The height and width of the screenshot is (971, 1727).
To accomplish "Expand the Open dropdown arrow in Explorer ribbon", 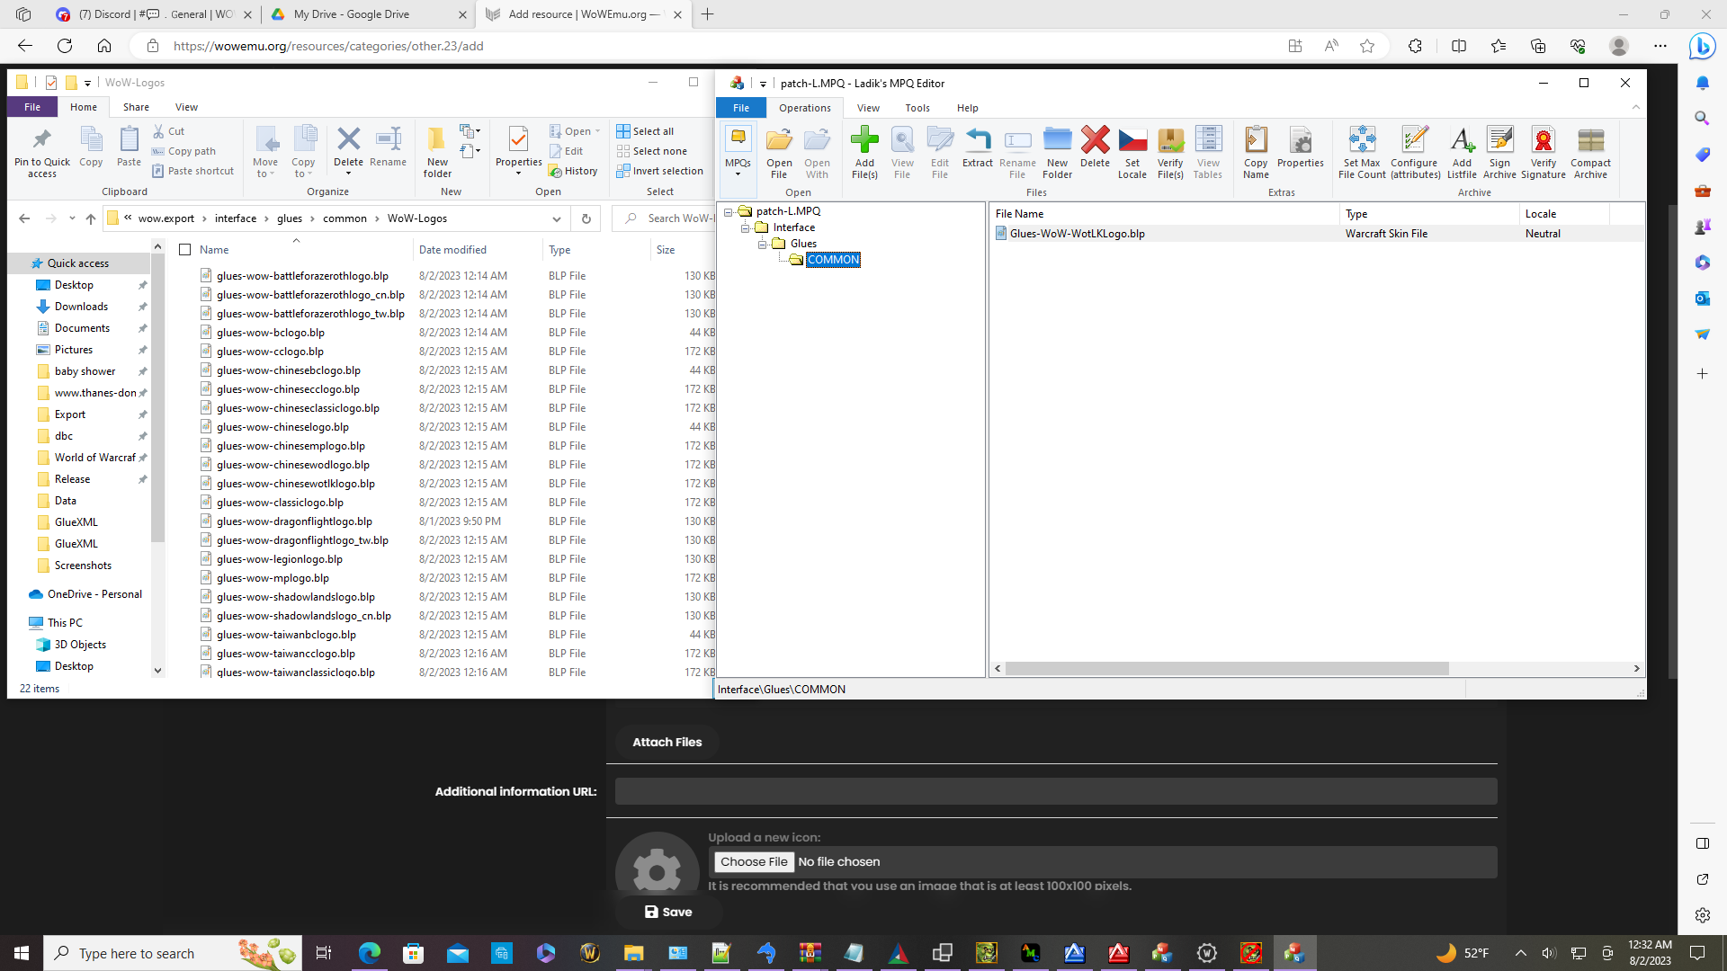I will click(597, 131).
